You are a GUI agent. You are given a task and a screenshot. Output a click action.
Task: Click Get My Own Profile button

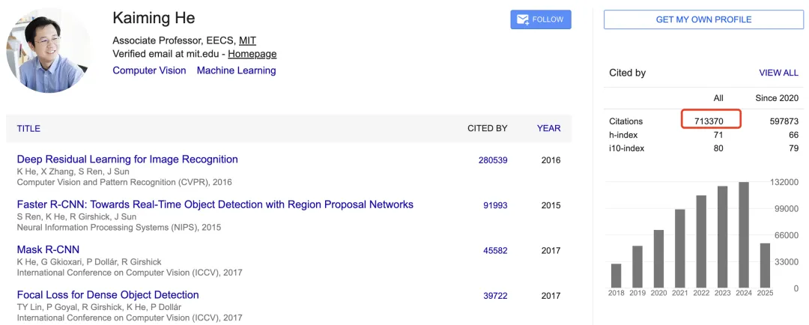[703, 19]
